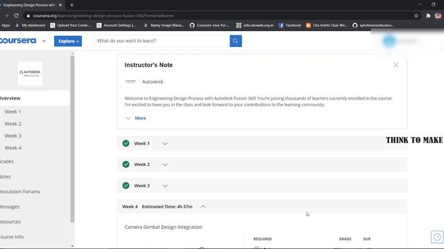Open the Ora matte Quiz bookmark
This screenshot has width=444, height=249.
point(327,26)
